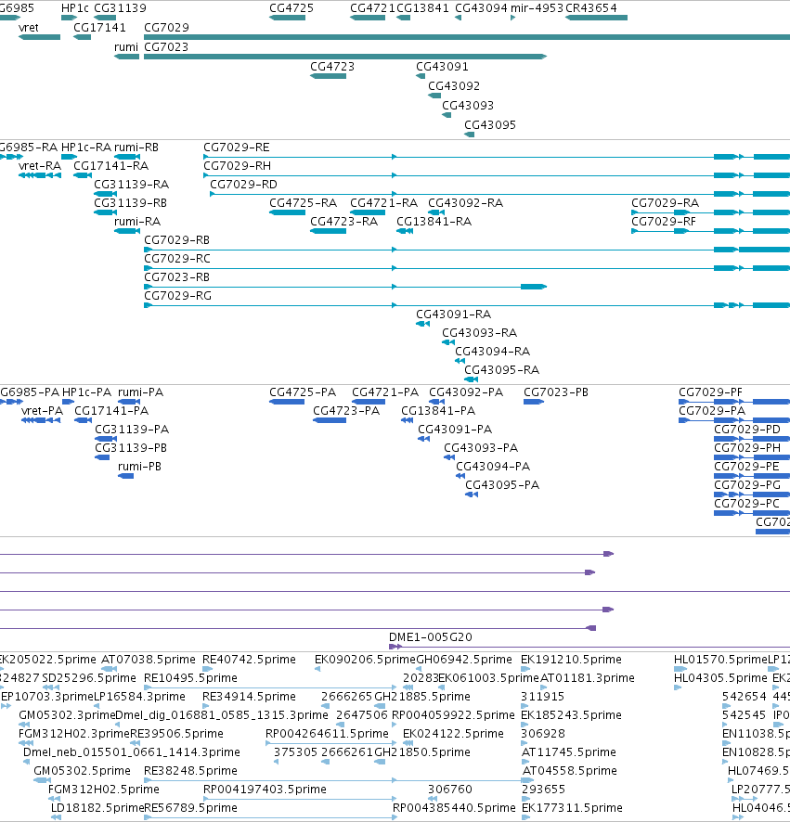
Task: Select the CG43095 gene label
Action: 490,124
